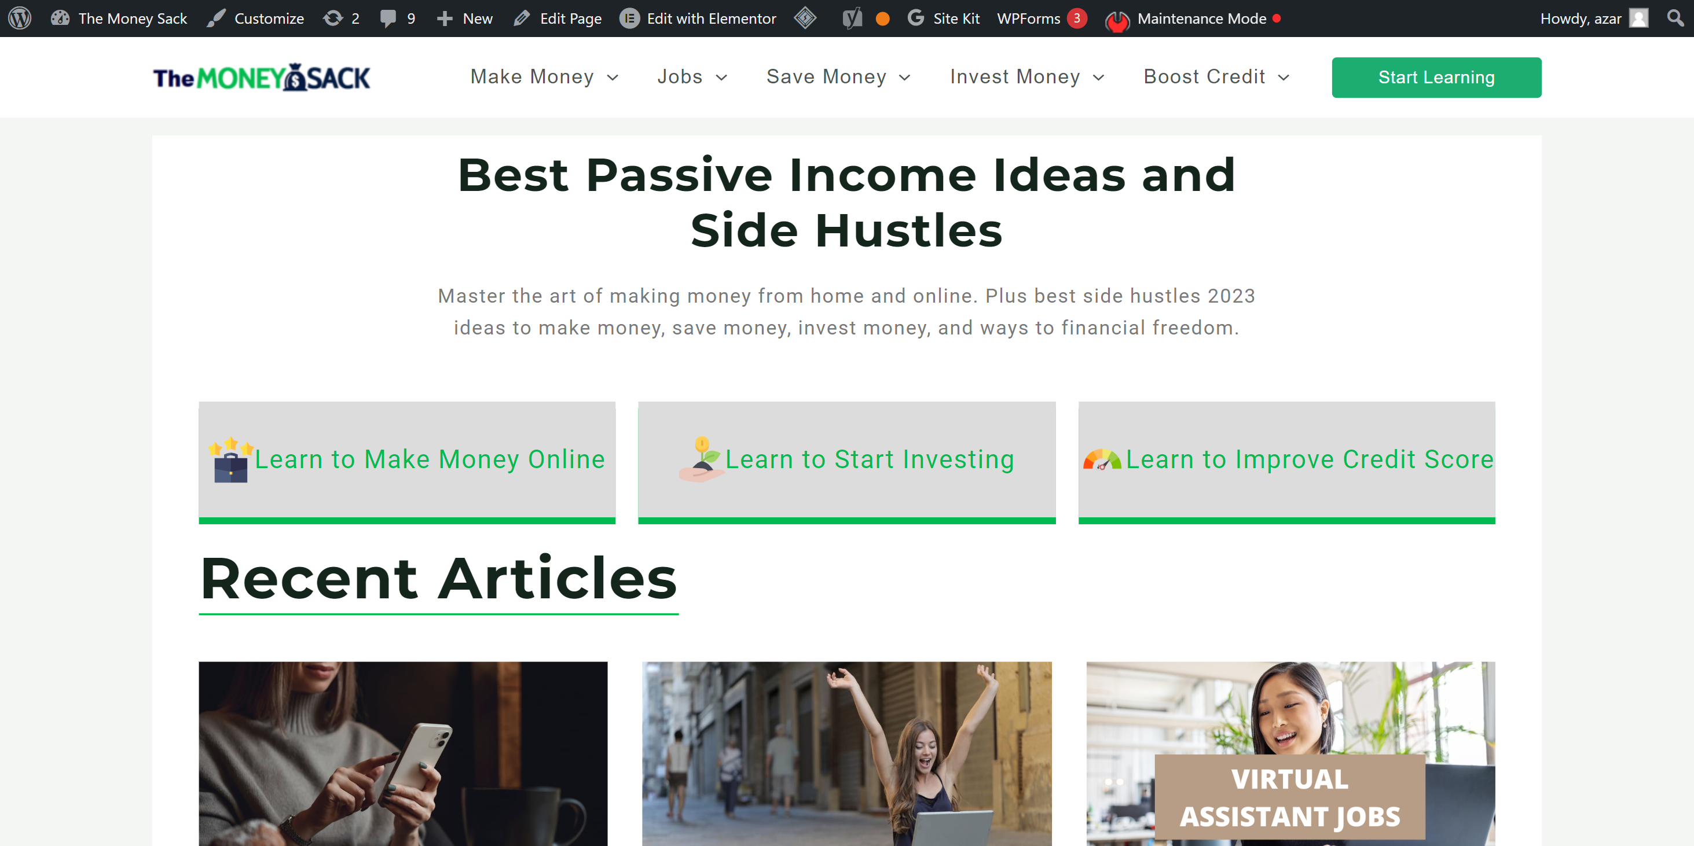
Task: Click the diamond-shaped icon next to Elementor
Action: coord(805,19)
